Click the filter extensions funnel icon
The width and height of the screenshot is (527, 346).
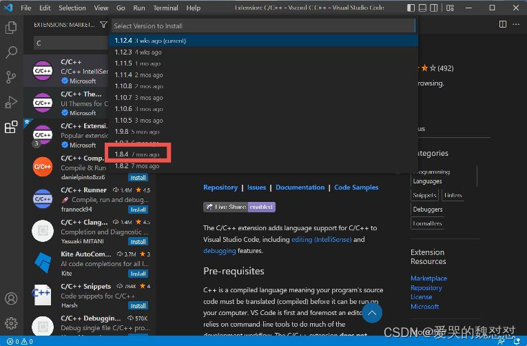[103, 25]
